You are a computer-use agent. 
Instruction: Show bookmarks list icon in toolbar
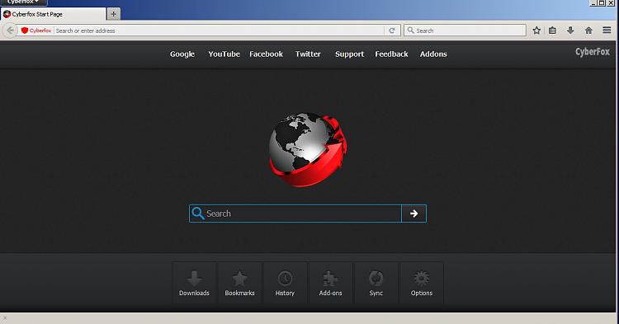click(552, 31)
